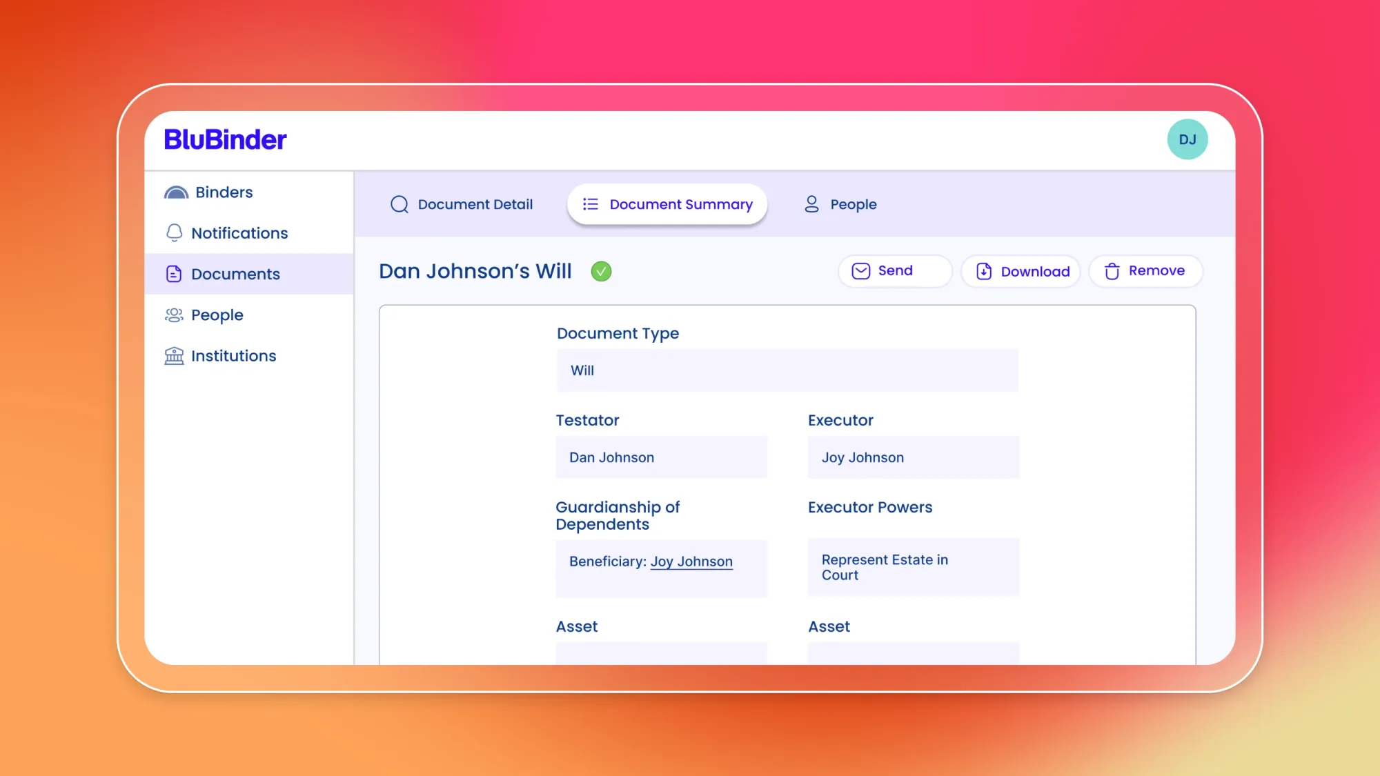Click the list icon in Document Summary tab
The width and height of the screenshot is (1380, 776).
pyautogui.click(x=590, y=204)
